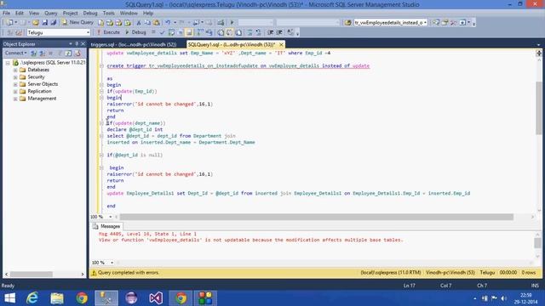Click the Refresh icon in Object Explorer
Image resolution: width=545 pixels, height=306 pixels.
click(x=68, y=53)
